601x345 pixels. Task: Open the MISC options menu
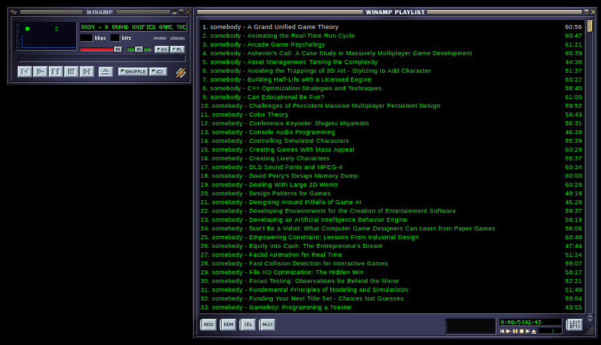point(267,325)
